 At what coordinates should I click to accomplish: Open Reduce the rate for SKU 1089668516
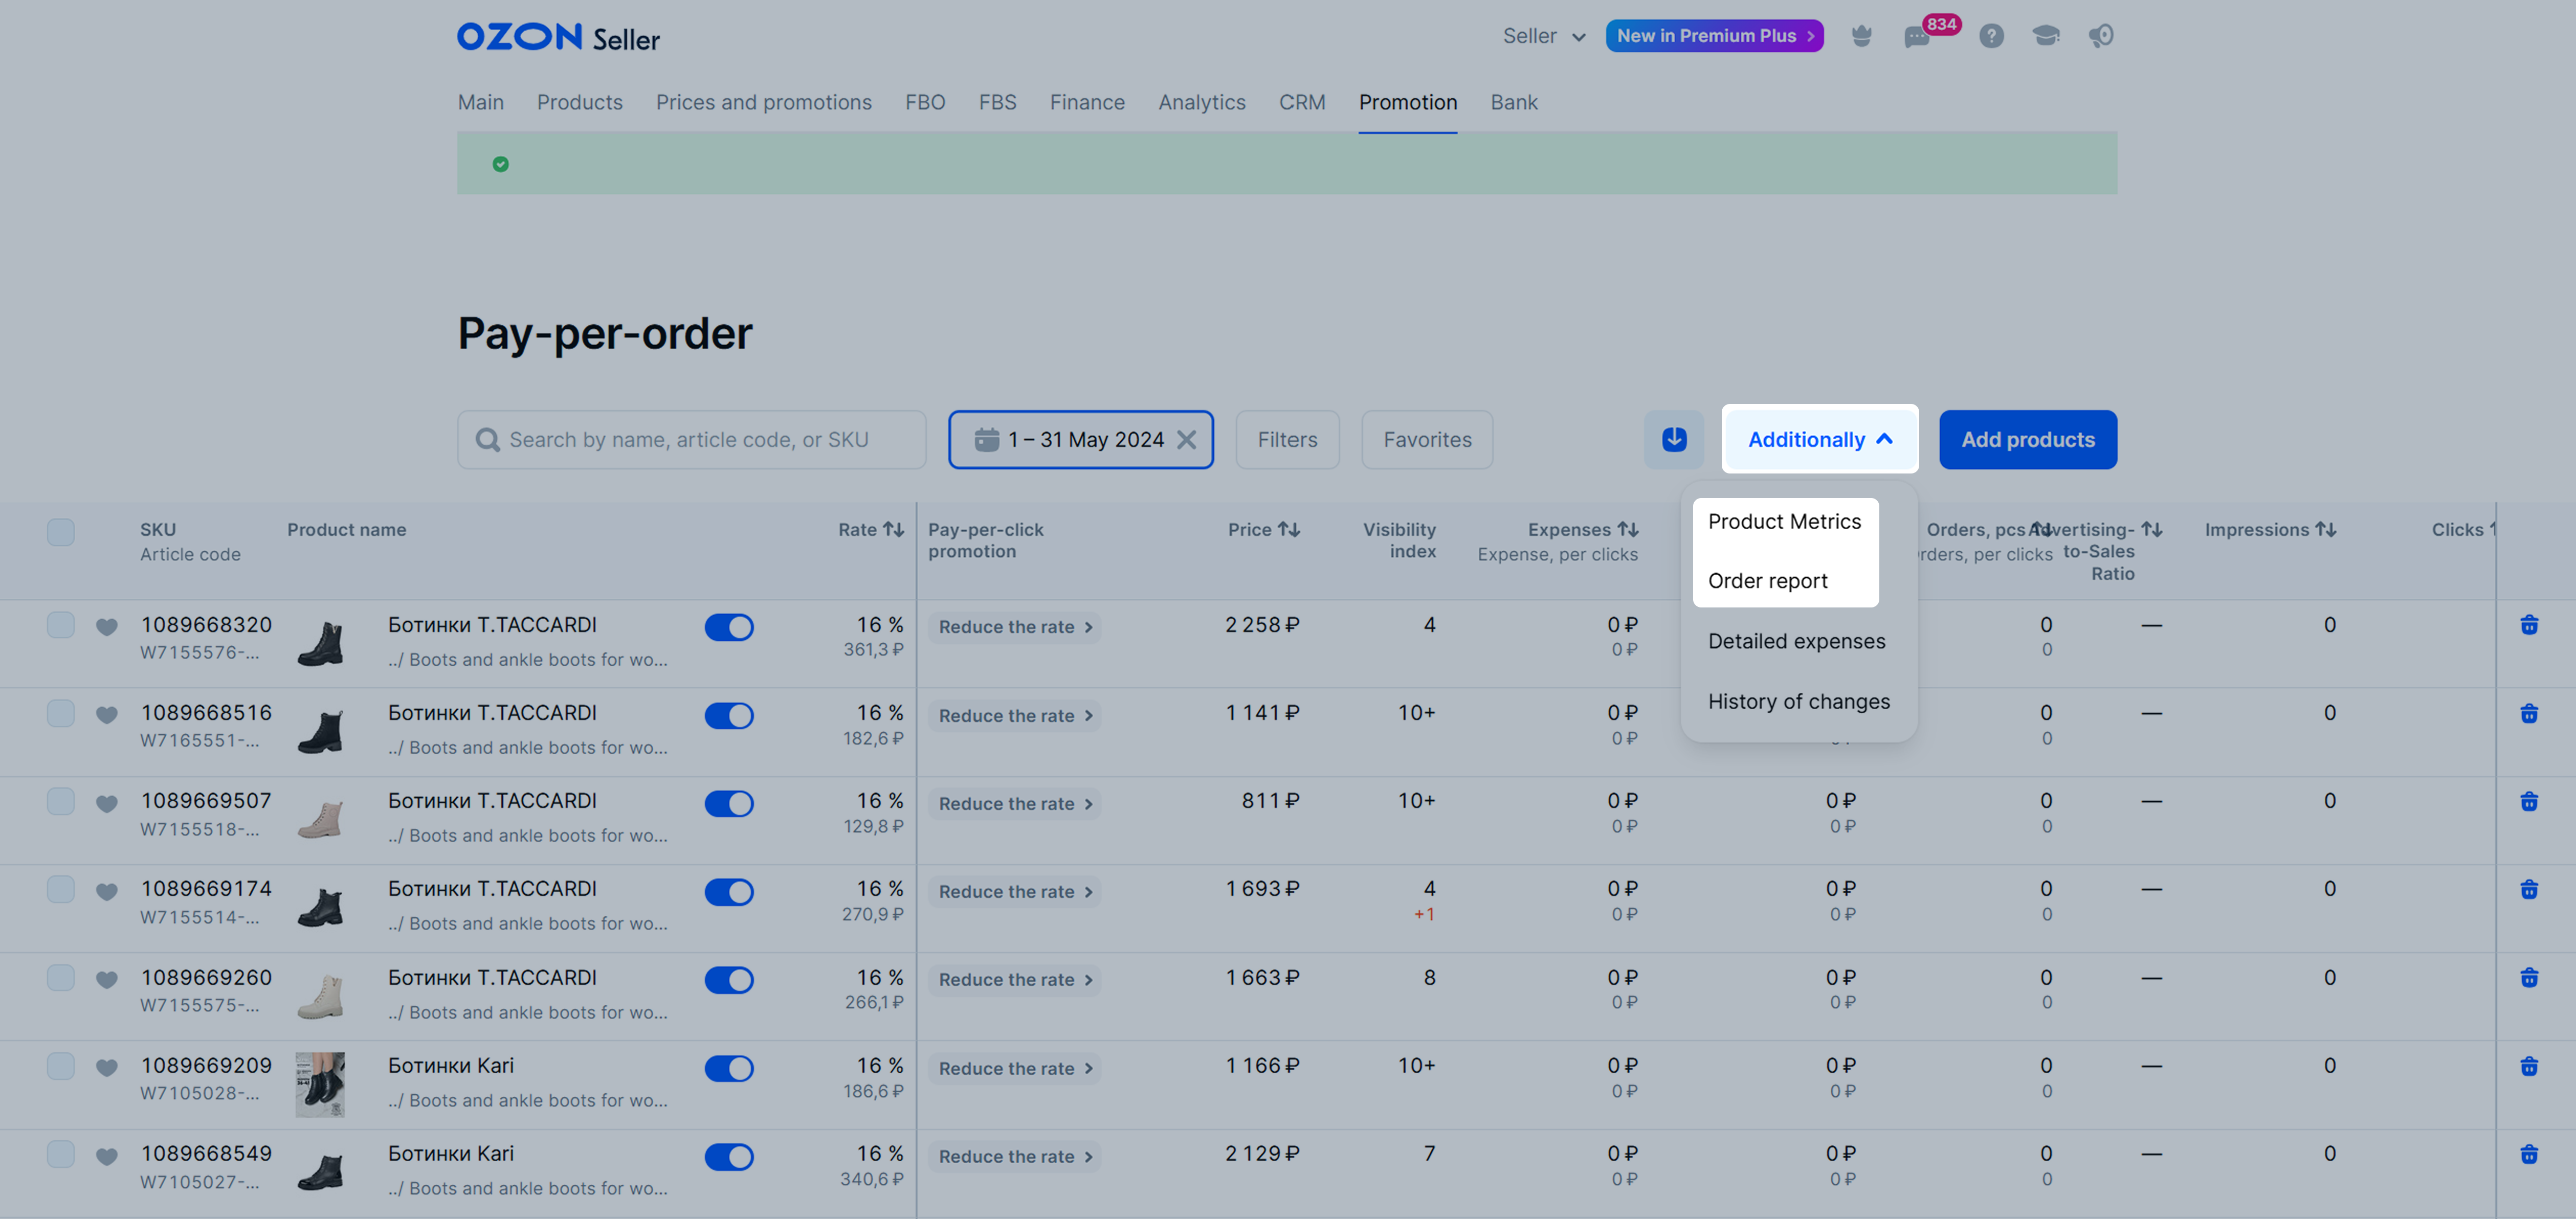coord(1014,715)
